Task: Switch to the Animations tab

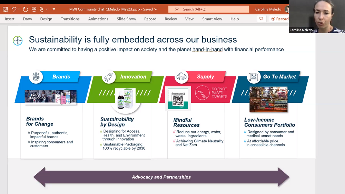Action: pyautogui.click(x=98, y=19)
